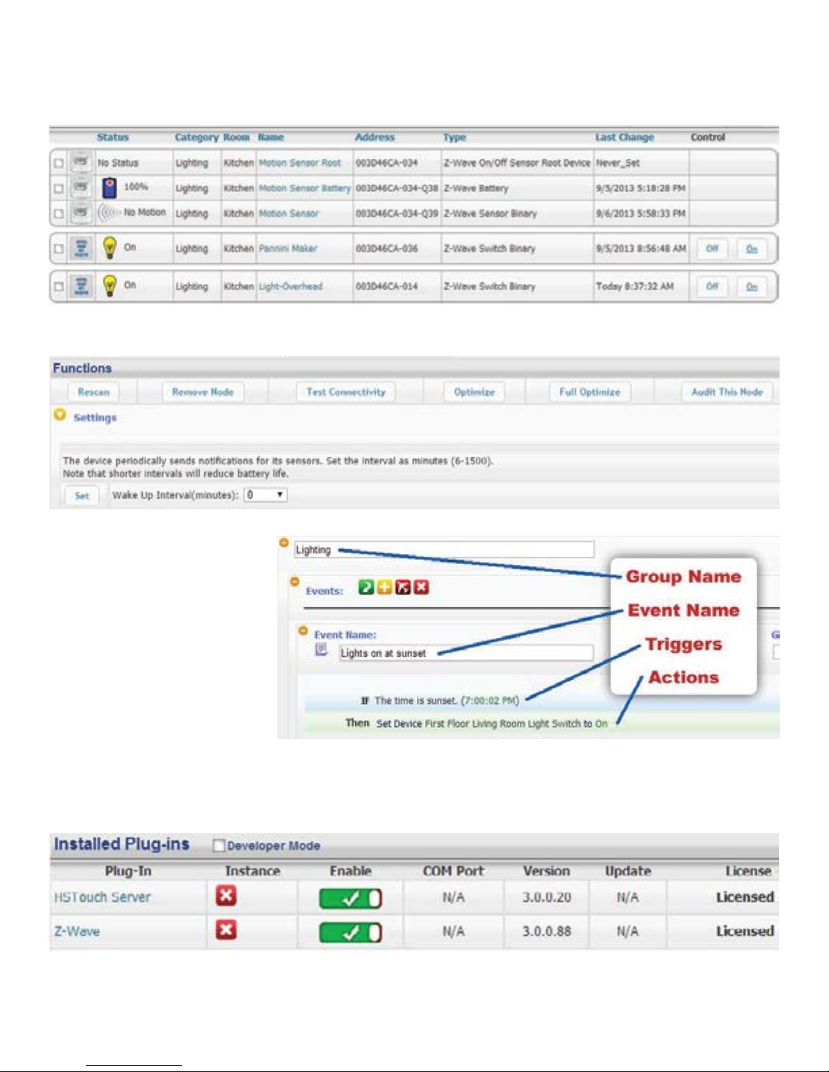Viewport: 829px width, 1072px height.
Task: Turn Pannini Maker On
Action: click(x=752, y=249)
